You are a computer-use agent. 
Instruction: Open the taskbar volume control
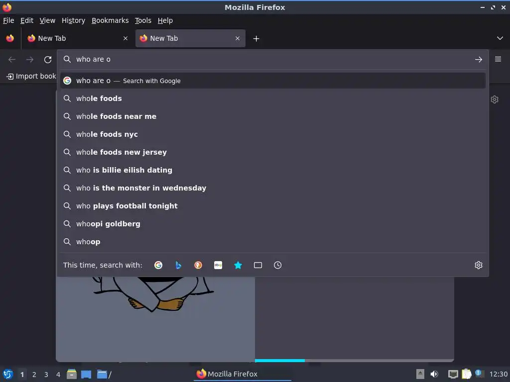434,374
